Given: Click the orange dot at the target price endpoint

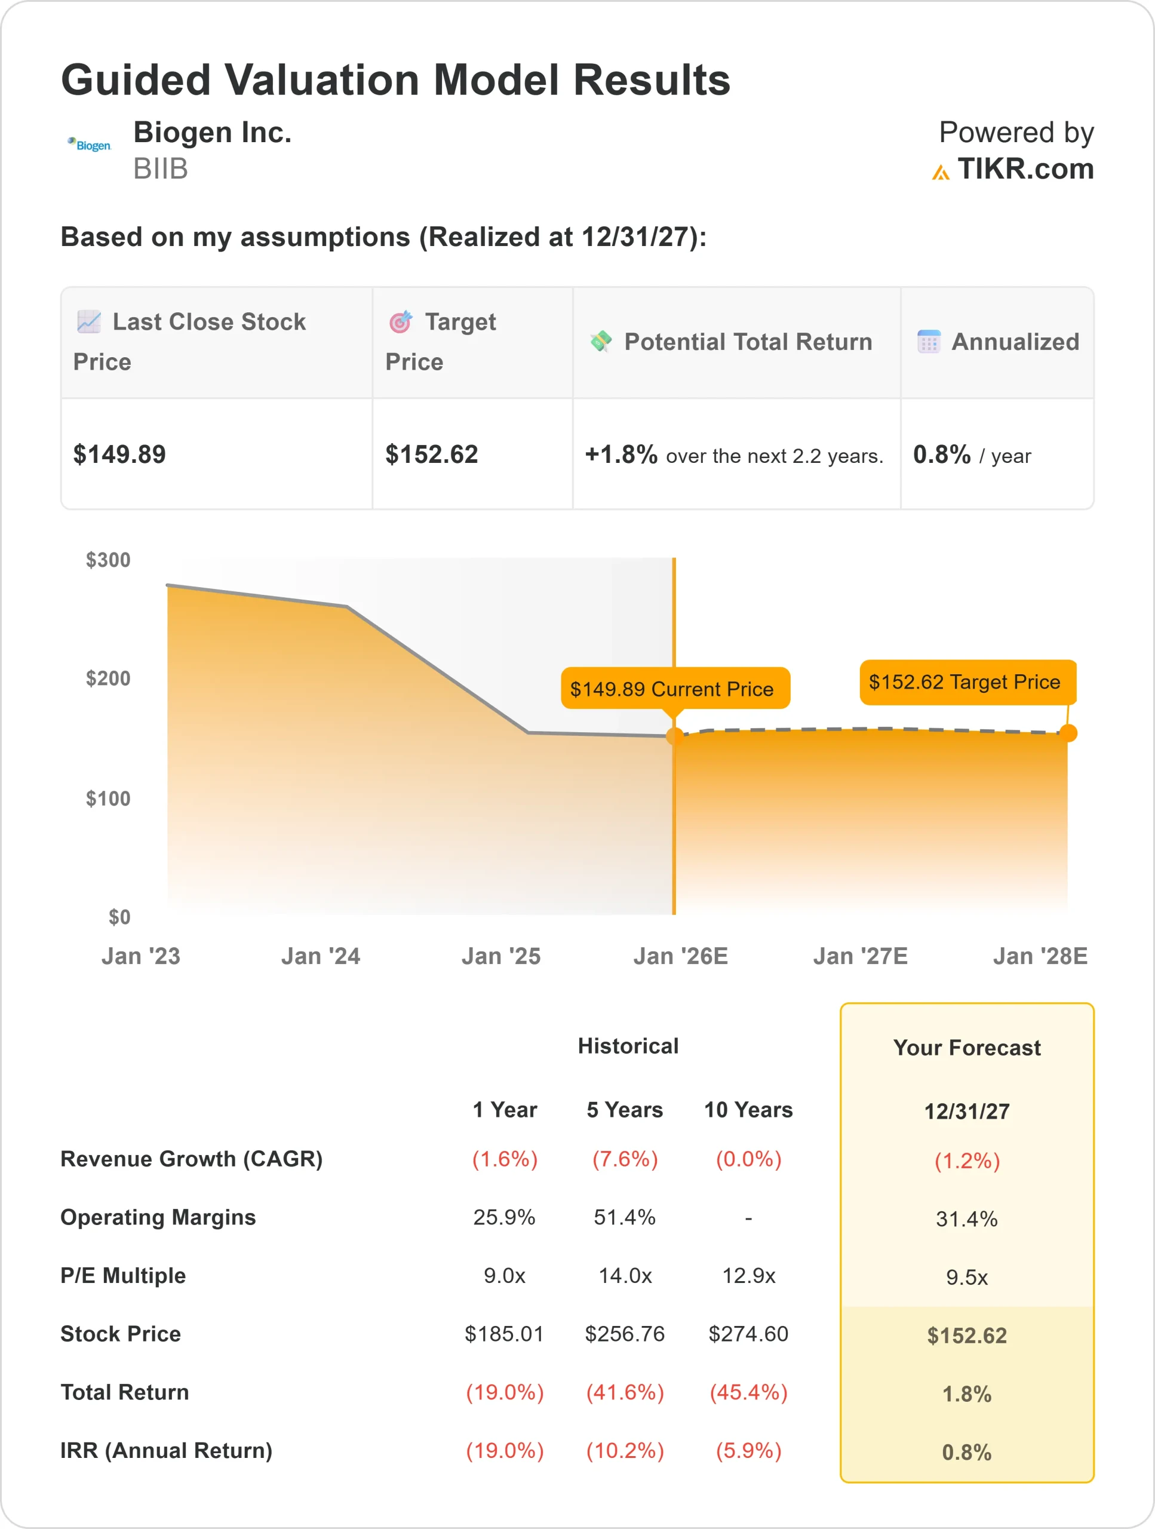Looking at the screenshot, I should (x=1068, y=733).
